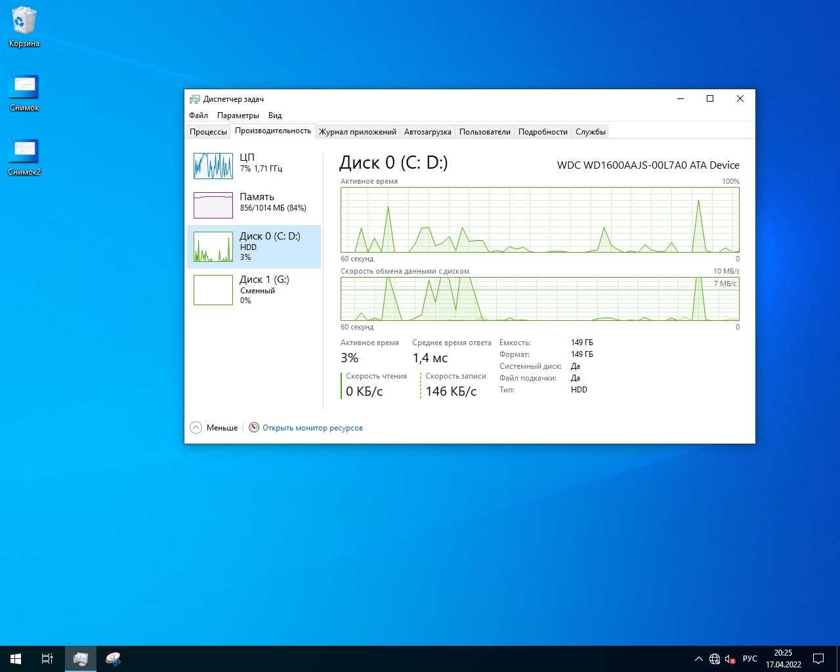This screenshot has height=672, width=840.
Task: Switch to the Автозагрузка tab
Action: coord(428,132)
